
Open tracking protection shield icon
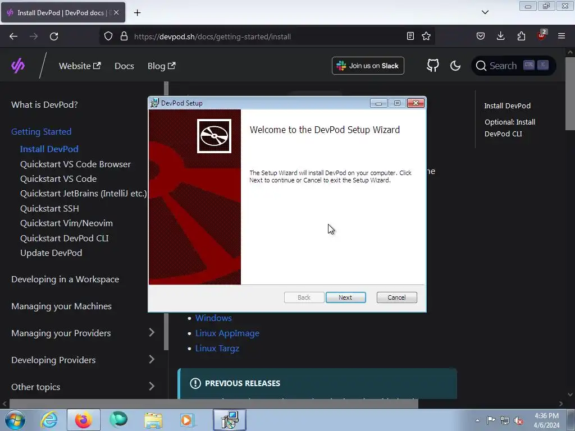[108, 36]
